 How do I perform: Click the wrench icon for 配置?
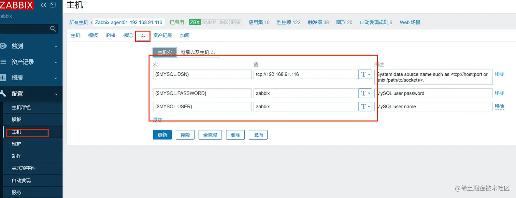(3, 93)
